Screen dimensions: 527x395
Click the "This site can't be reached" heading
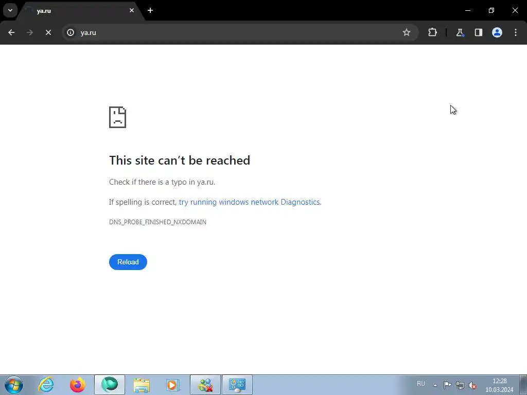point(180,160)
